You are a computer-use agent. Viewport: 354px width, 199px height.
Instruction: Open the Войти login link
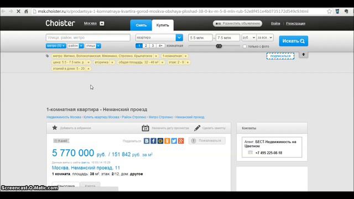pos(275,23)
